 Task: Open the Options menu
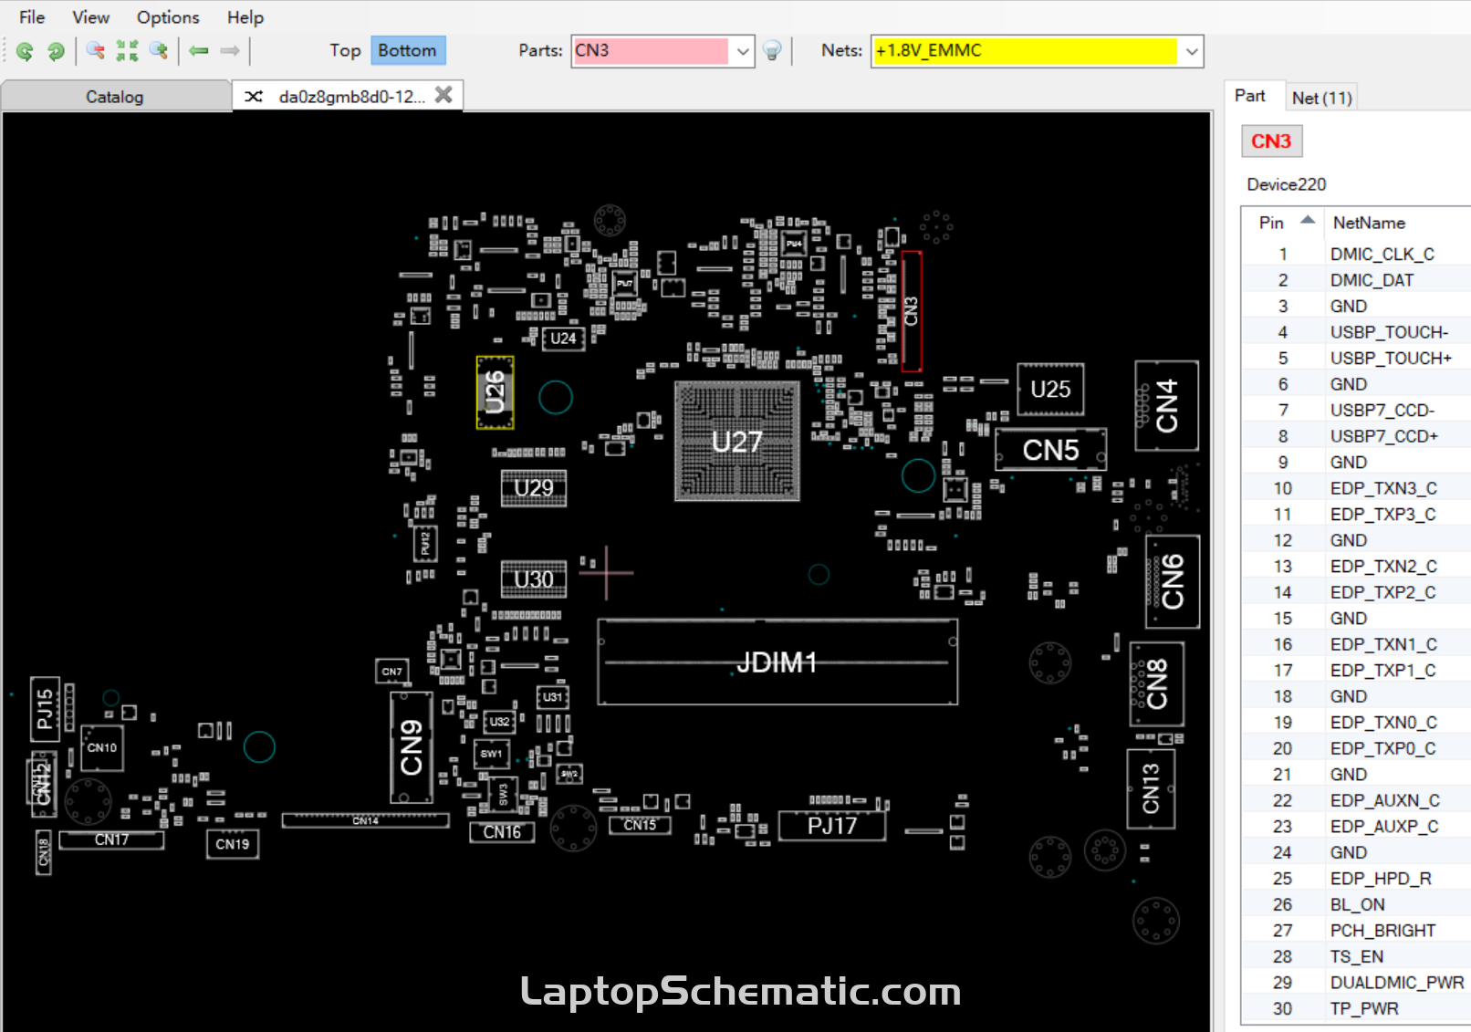tap(168, 17)
